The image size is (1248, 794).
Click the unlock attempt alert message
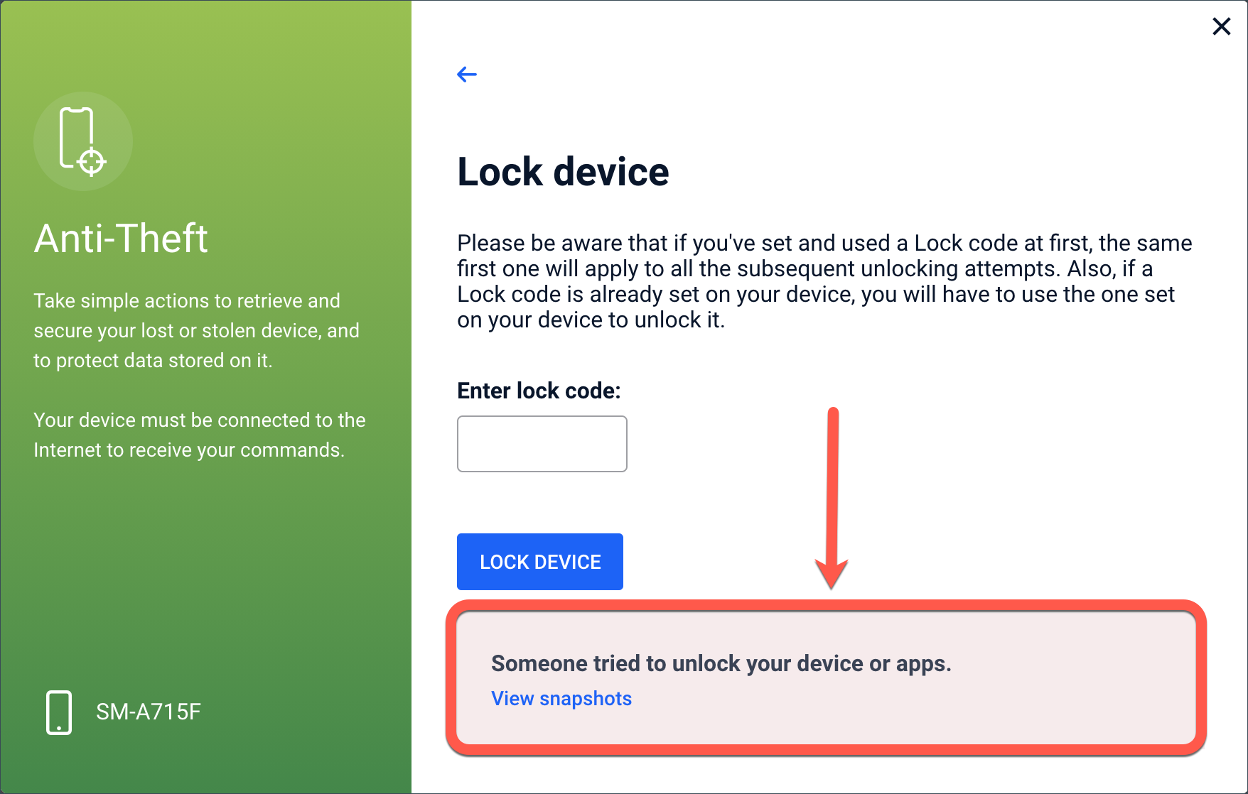[x=721, y=663]
